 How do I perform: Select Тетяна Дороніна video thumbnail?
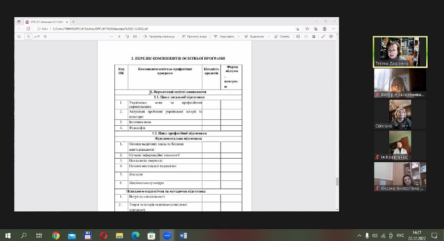pos(400,52)
